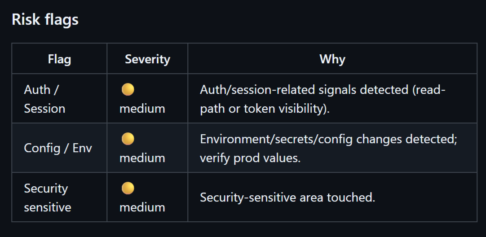The height and width of the screenshot is (237, 486).
Task: Select the Config / Env flag cell
Action: [x=58, y=148]
